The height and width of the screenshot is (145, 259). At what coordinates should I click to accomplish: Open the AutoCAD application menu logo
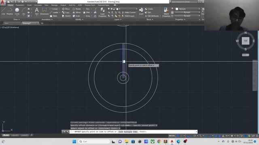point(3,3)
